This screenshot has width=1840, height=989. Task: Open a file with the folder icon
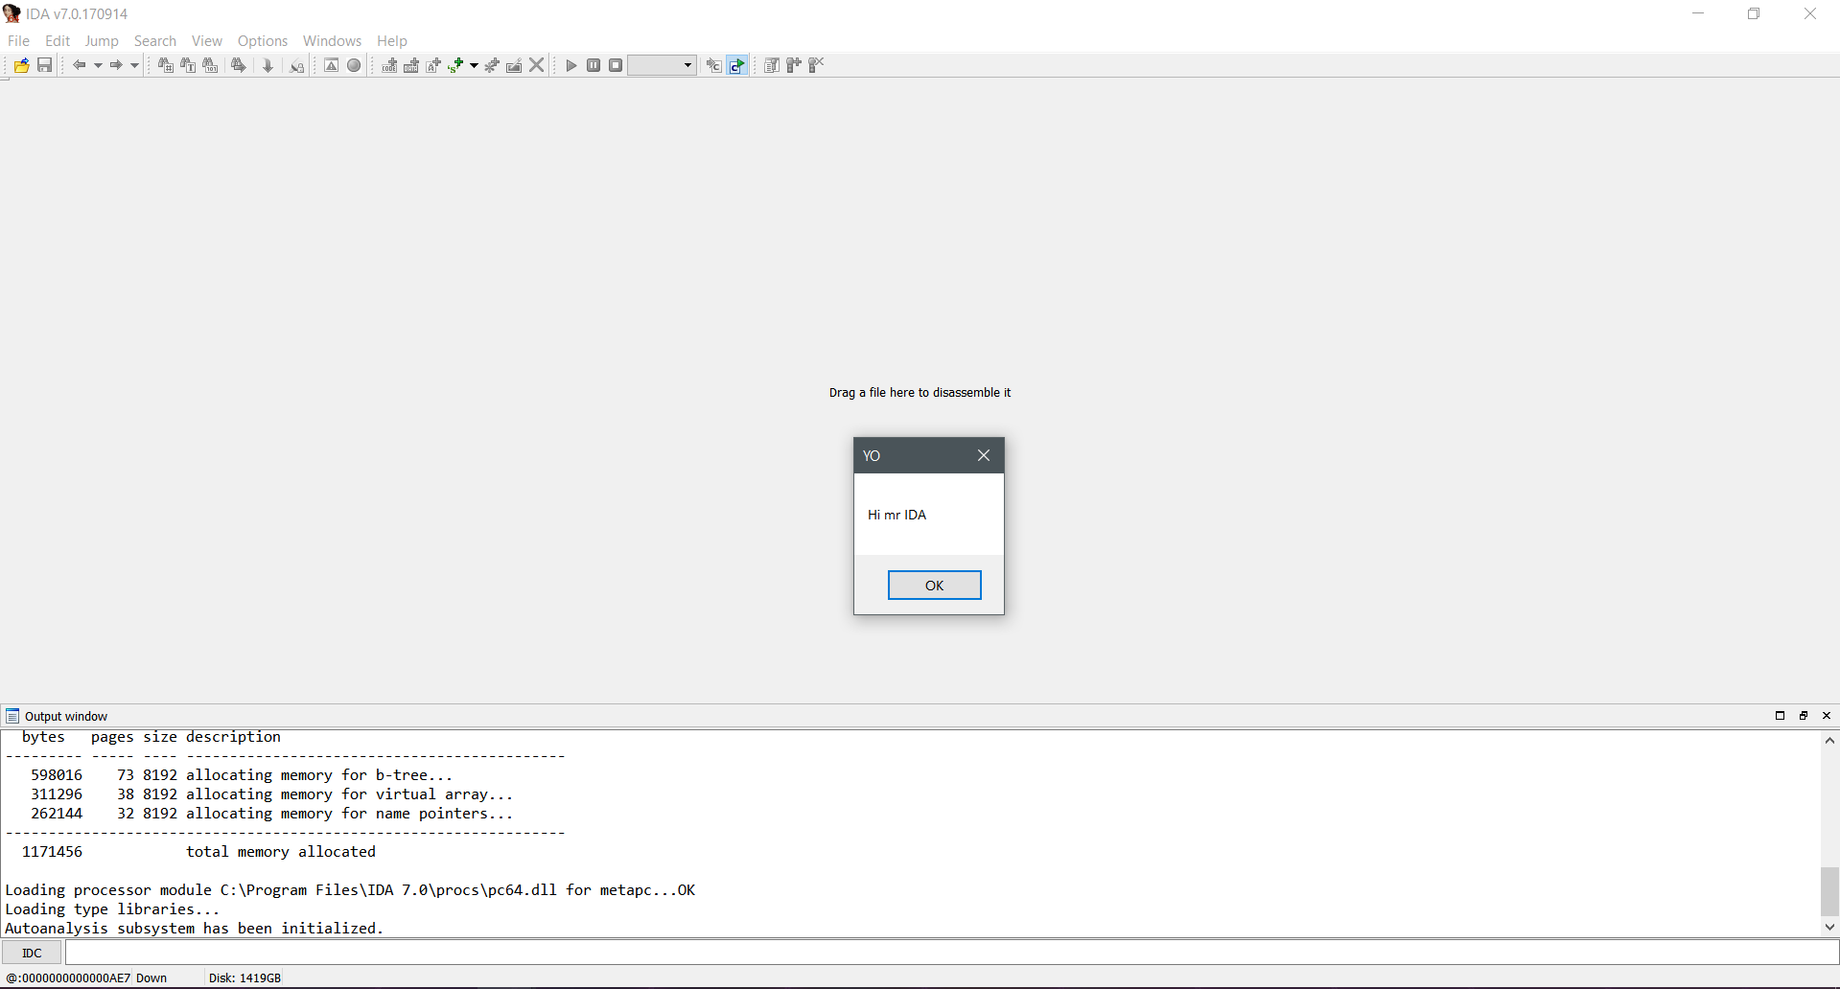pyautogui.click(x=21, y=65)
